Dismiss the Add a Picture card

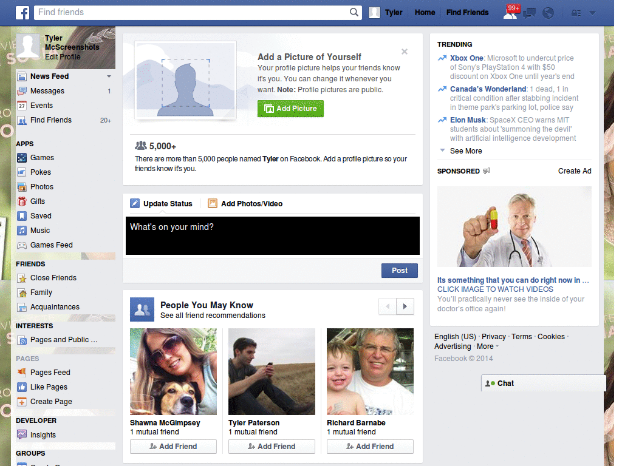(404, 52)
